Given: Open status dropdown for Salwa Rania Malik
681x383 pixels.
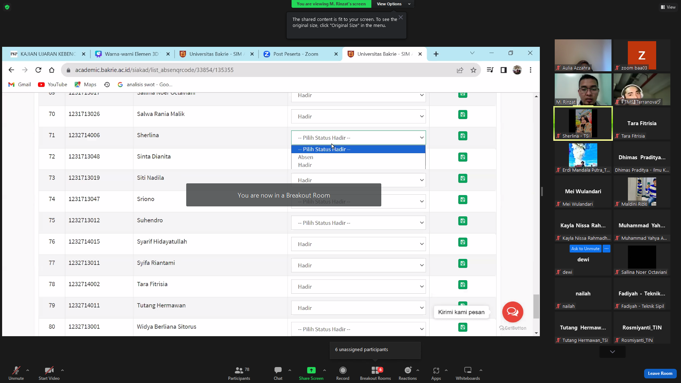Looking at the screenshot, I should click(x=358, y=116).
